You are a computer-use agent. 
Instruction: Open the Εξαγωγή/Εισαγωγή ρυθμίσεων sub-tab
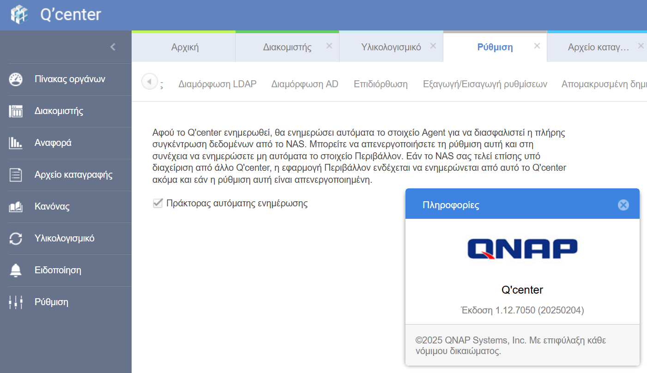485,84
